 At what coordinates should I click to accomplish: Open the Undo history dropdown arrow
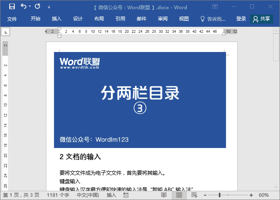[x=30, y=6]
